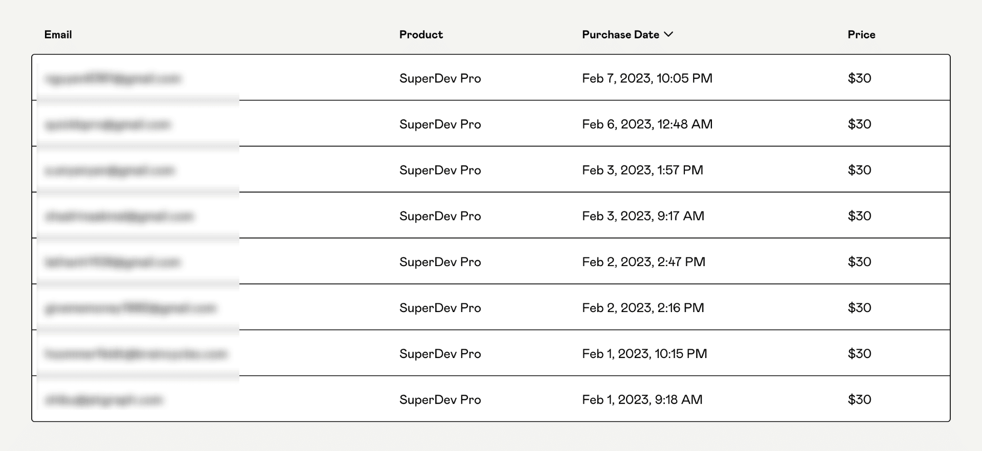Click the $30 price in the last row

click(x=858, y=399)
